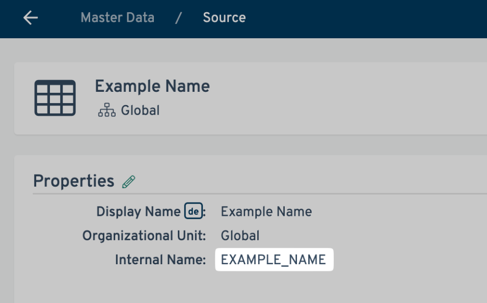The width and height of the screenshot is (487, 303).
Task: Click the Example Name display value
Action: coord(266,211)
